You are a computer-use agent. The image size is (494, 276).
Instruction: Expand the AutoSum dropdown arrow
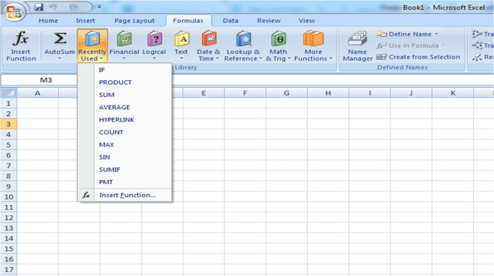click(x=59, y=58)
